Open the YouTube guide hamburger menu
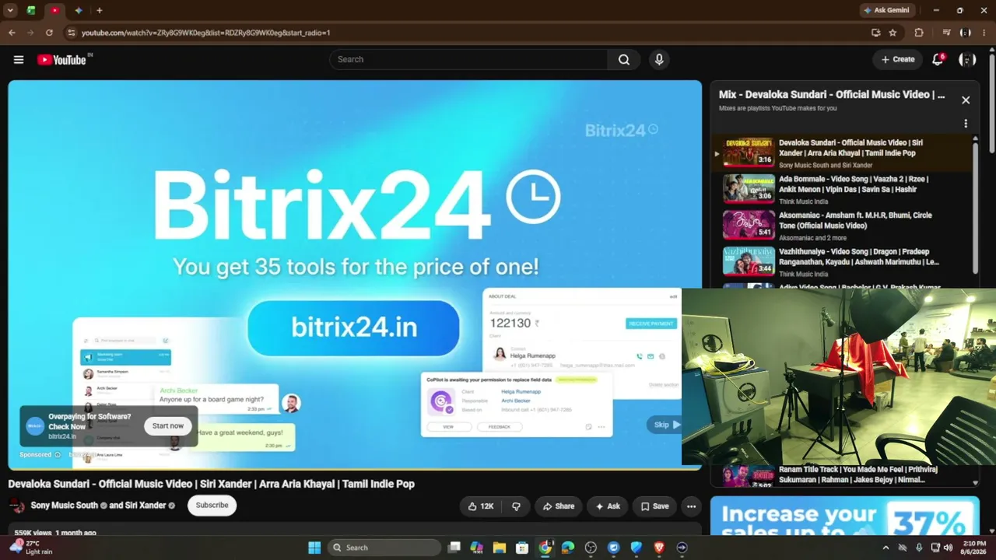Viewport: 996px width, 560px height. pyautogui.click(x=19, y=60)
